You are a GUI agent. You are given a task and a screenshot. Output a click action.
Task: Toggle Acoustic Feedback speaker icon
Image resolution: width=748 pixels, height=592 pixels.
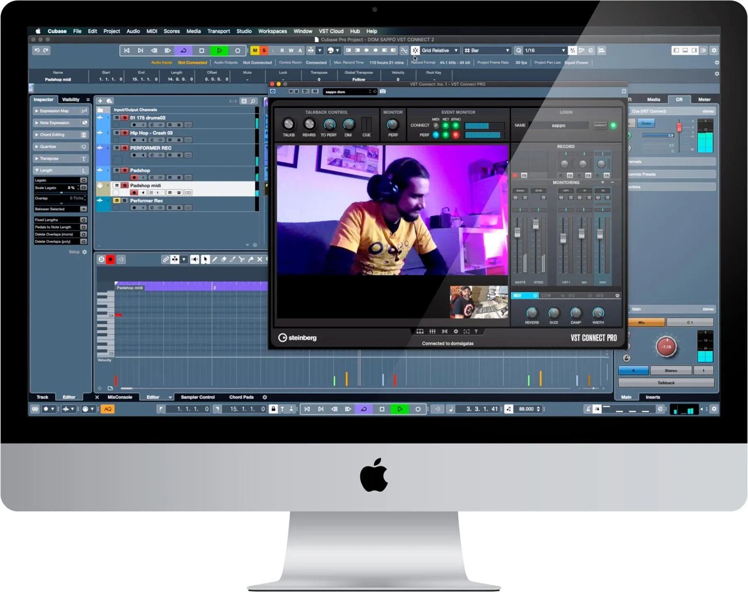(194, 259)
